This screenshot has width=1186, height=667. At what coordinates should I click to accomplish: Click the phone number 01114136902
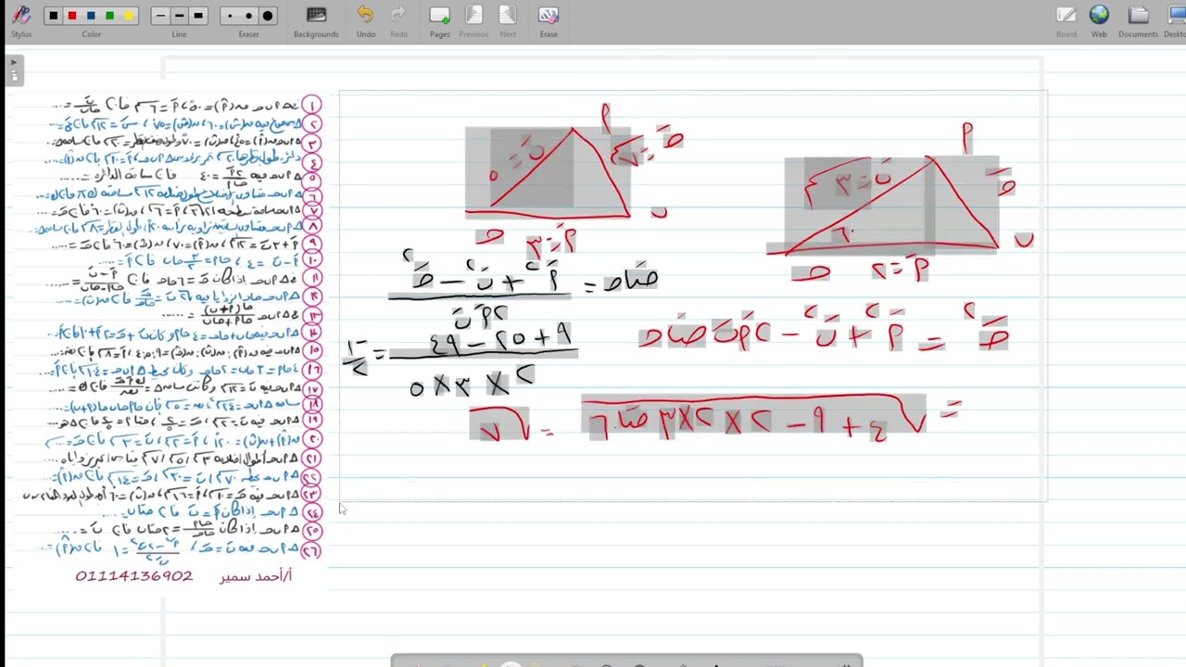tap(134, 576)
